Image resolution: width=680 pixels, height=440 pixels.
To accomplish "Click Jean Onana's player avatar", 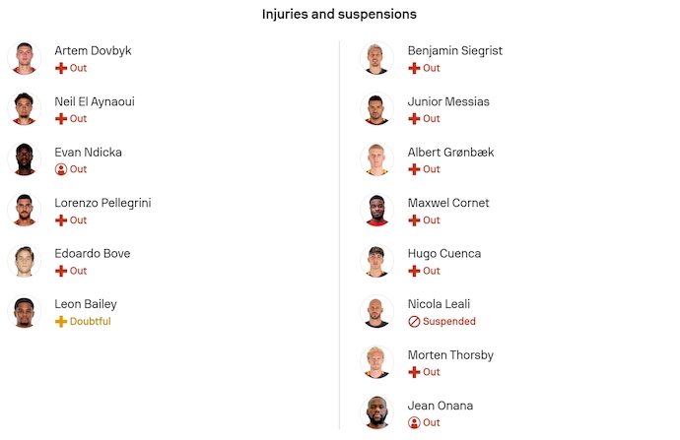I will (376, 413).
